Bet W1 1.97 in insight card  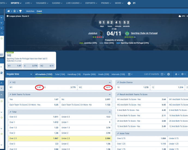click(x=14, y=66)
